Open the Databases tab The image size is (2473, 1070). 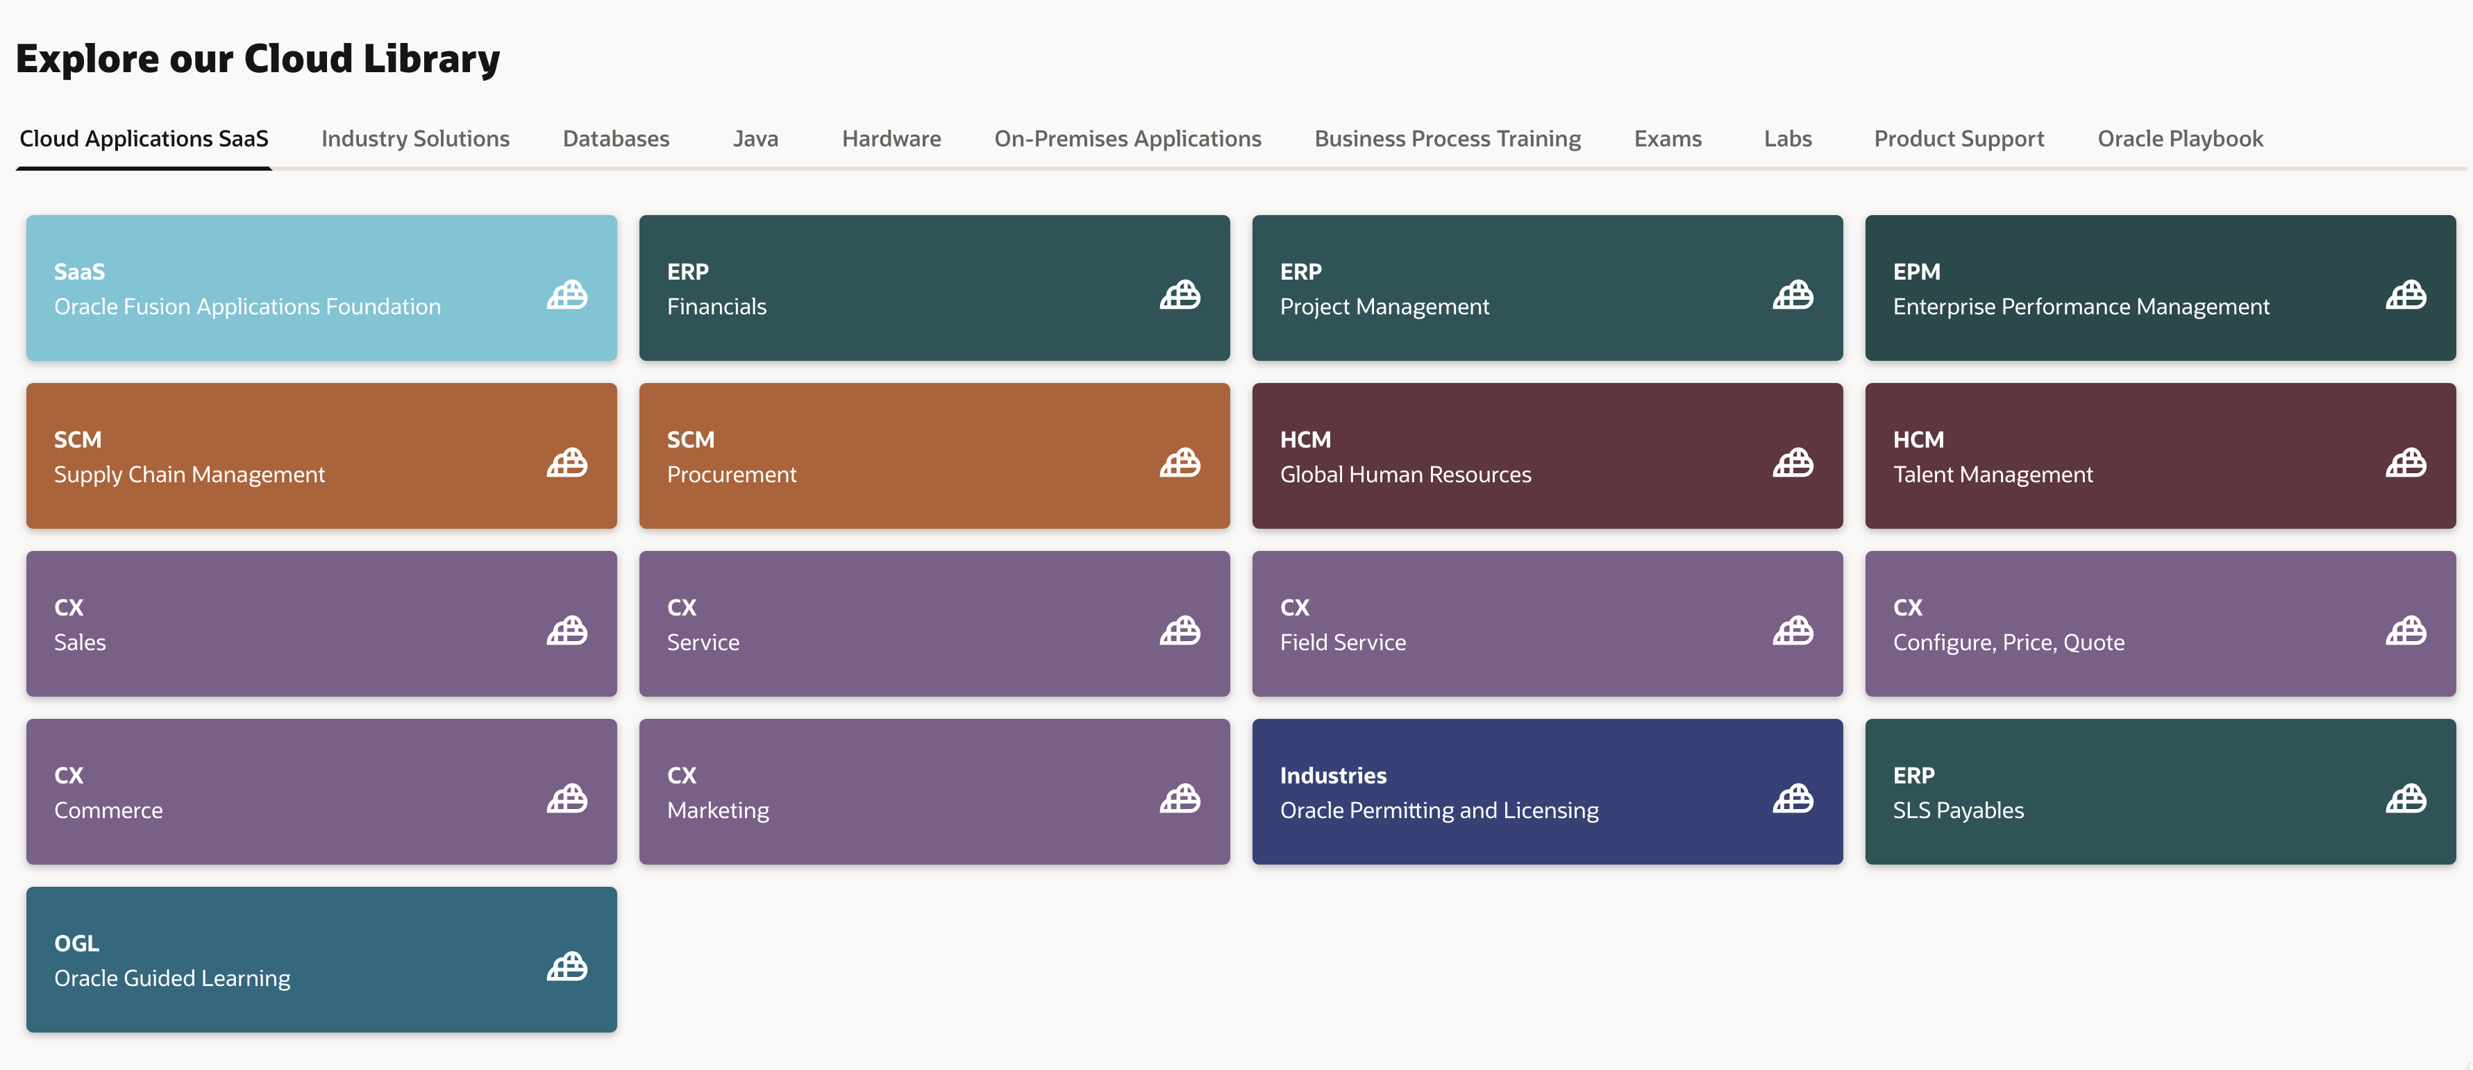617,139
